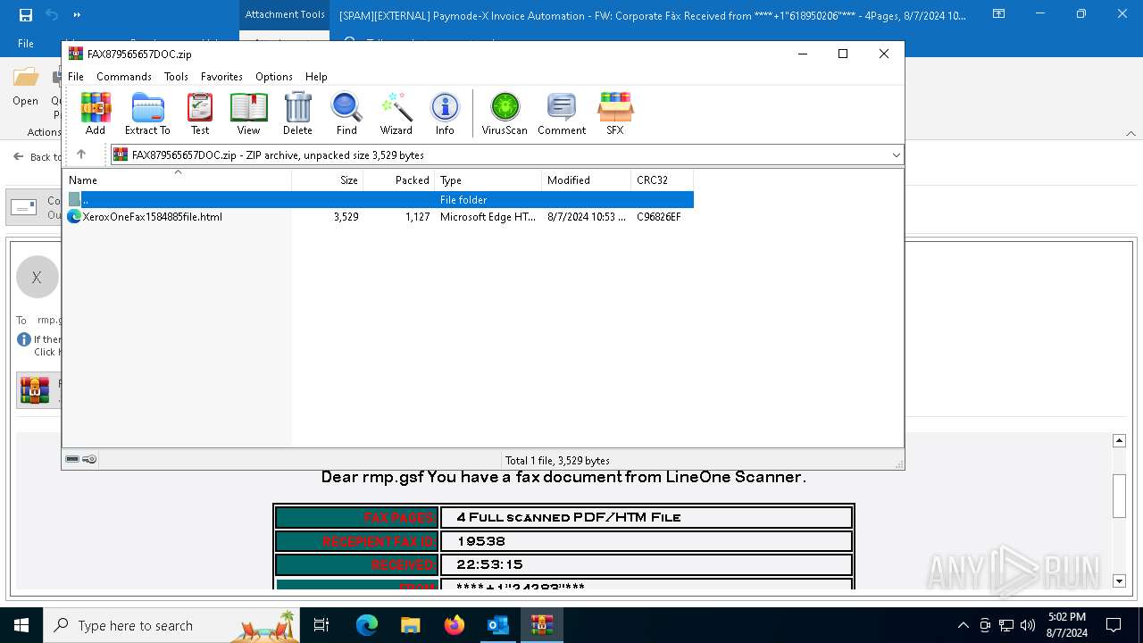1143x643 pixels.
Task: Click the Outlook message scrollbar thumb
Action: (1119, 496)
